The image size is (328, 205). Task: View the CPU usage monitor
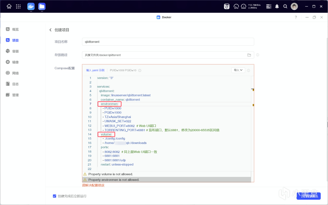(236, 6)
